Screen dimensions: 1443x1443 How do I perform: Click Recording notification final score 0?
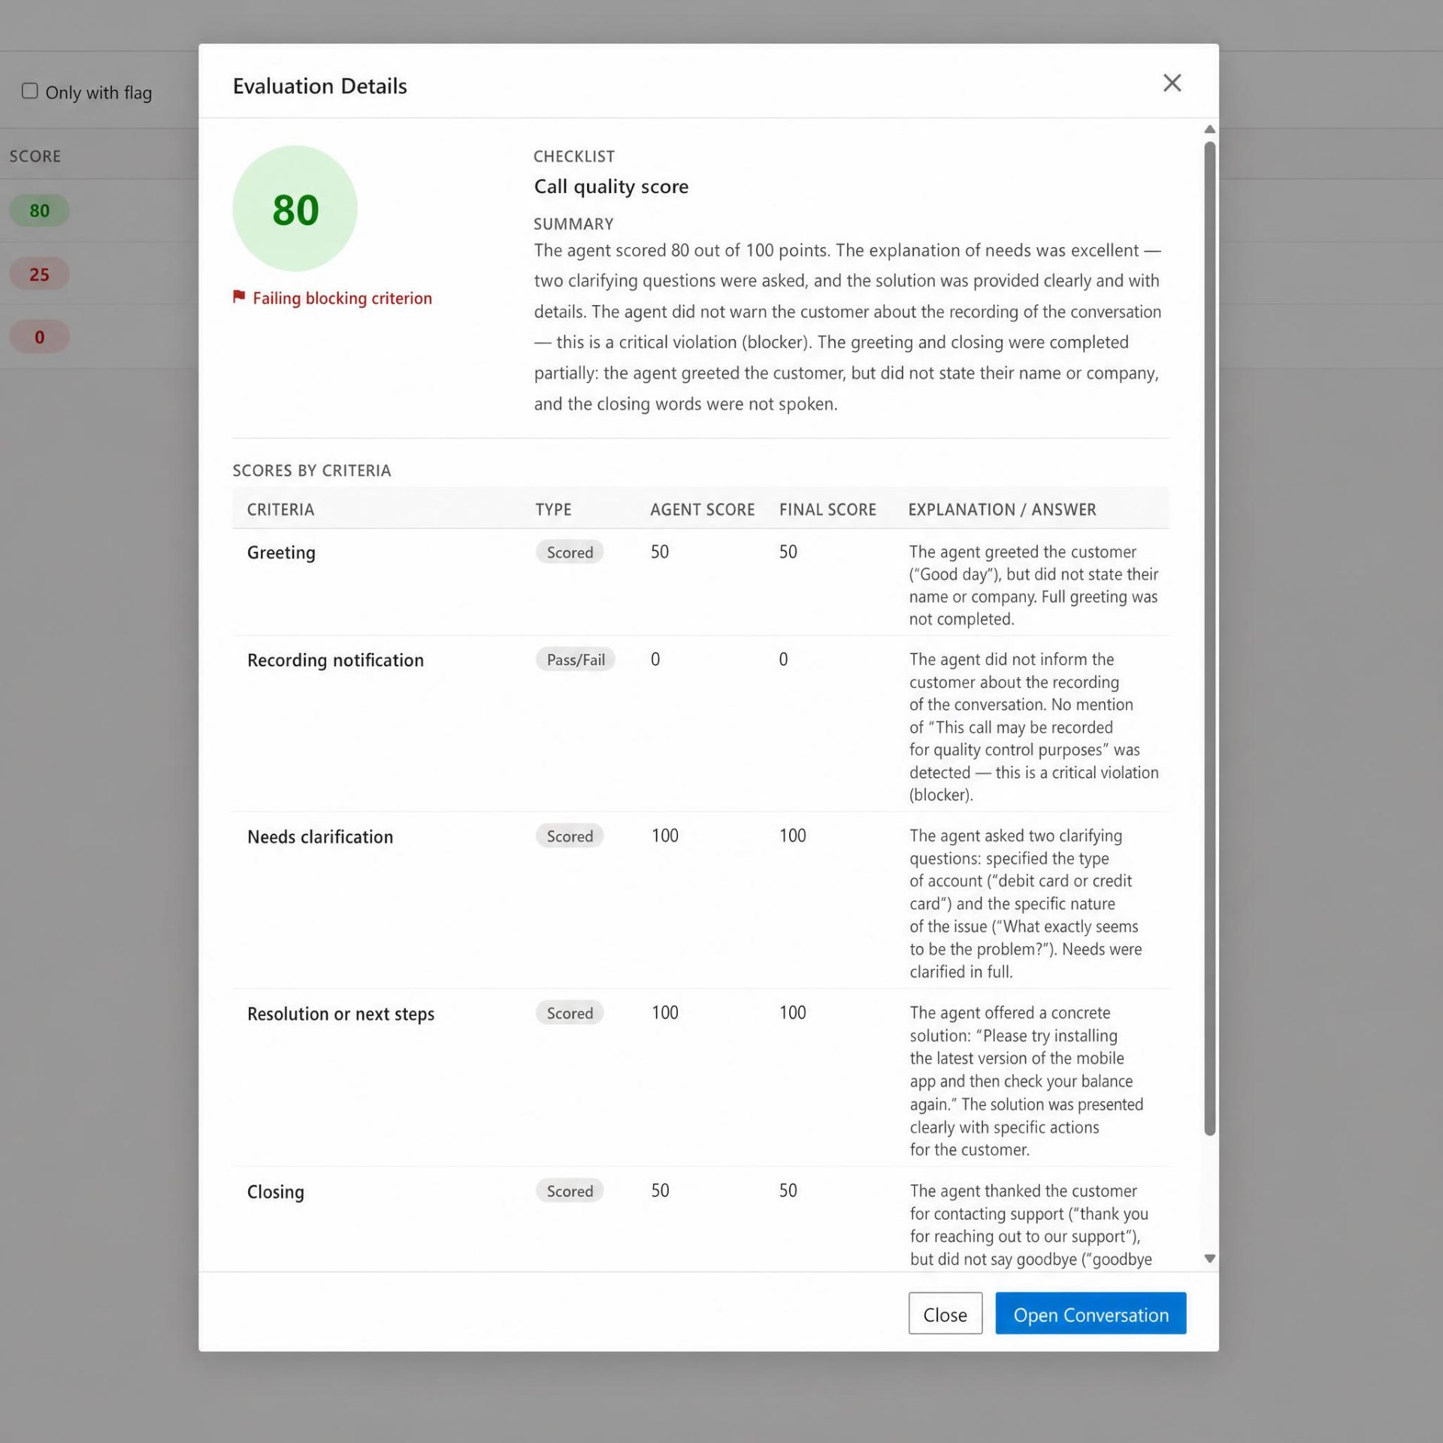click(783, 659)
